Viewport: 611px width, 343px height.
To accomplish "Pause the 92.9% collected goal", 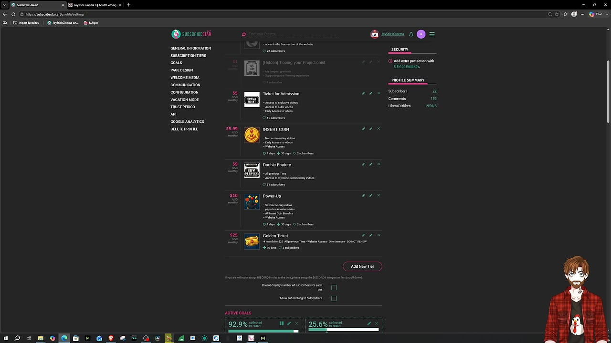I will [x=282, y=323].
